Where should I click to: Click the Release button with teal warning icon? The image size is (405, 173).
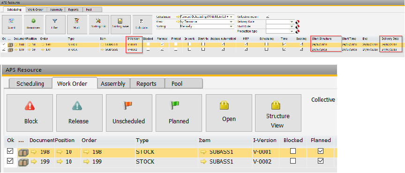[79, 113]
